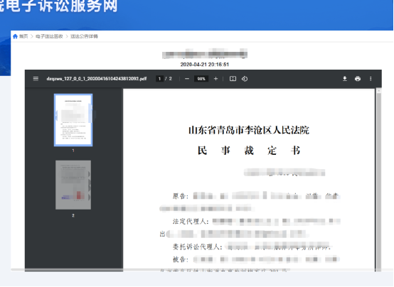Click the fit-to-page icon

pos(233,79)
